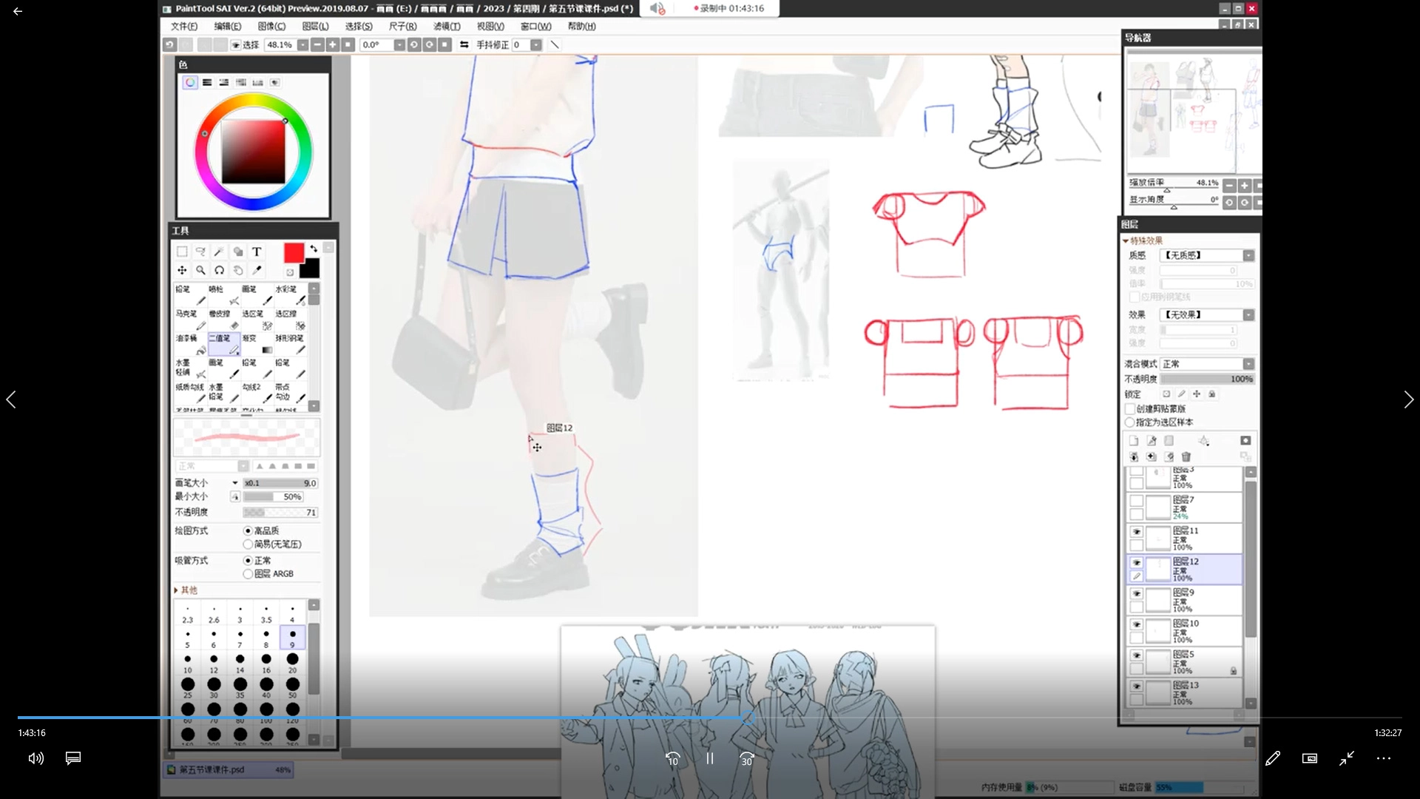The height and width of the screenshot is (799, 1420).
Task: Select the 橡皮擦 eraser brush
Action: pyautogui.click(x=223, y=320)
